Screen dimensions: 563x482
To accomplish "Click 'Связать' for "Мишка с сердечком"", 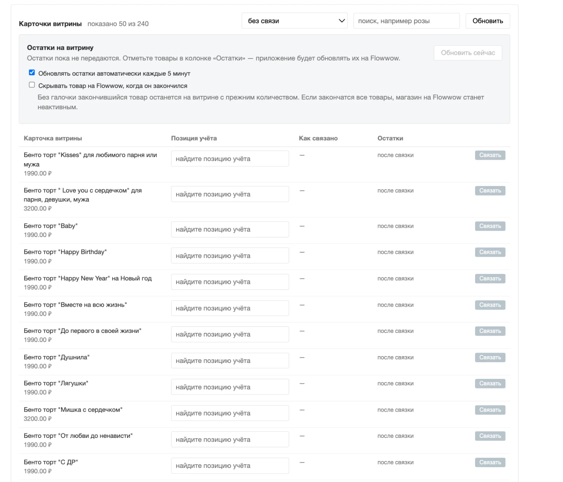I will pyautogui.click(x=490, y=410).
